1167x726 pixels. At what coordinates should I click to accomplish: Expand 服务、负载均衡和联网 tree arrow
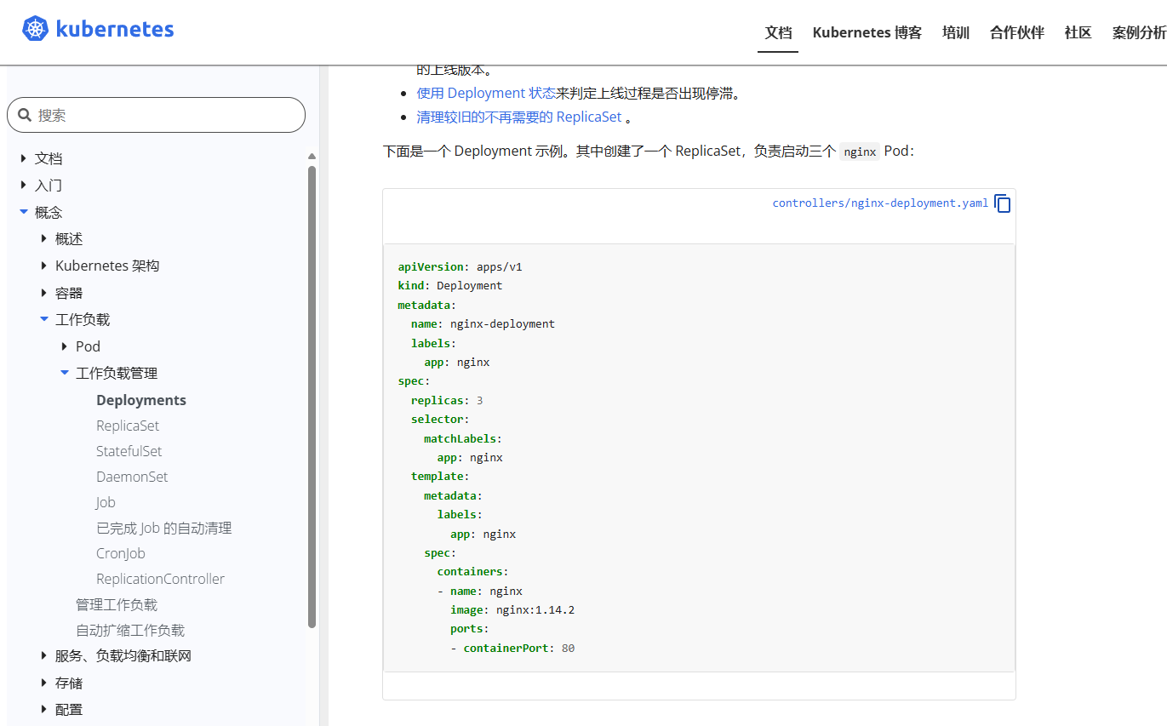point(43,655)
